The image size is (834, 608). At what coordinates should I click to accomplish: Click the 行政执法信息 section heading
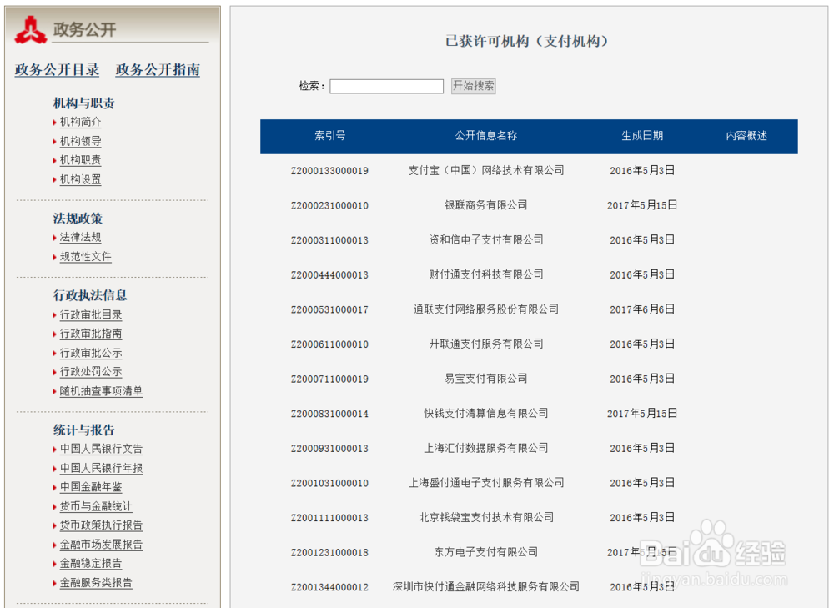pos(90,295)
